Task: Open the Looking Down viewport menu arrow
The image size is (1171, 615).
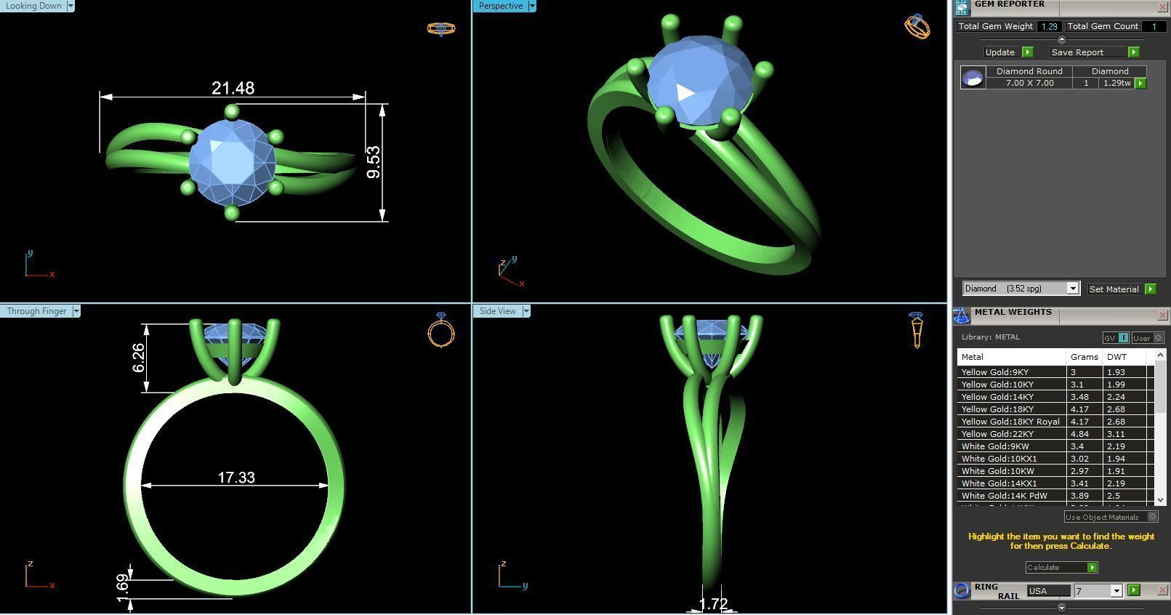Action: pyautogui.click(x=71, y=6)
